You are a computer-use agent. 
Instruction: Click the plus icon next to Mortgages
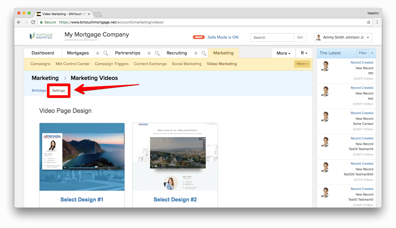click(x=97, y=53)
